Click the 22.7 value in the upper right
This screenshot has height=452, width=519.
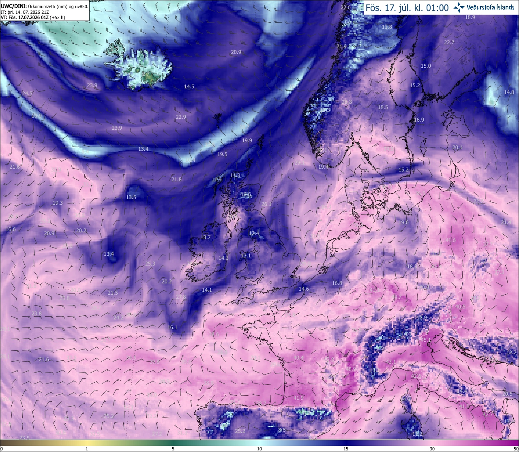coord(449,43)
